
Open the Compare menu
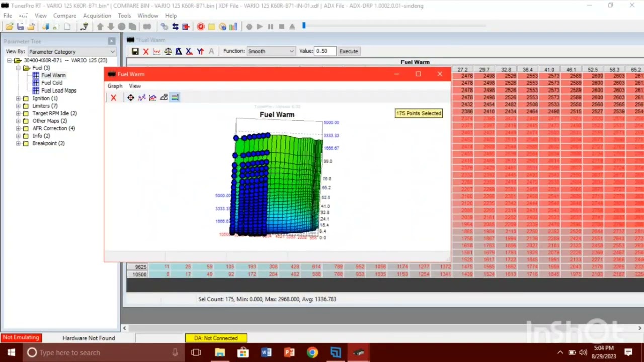coord(65,16)
